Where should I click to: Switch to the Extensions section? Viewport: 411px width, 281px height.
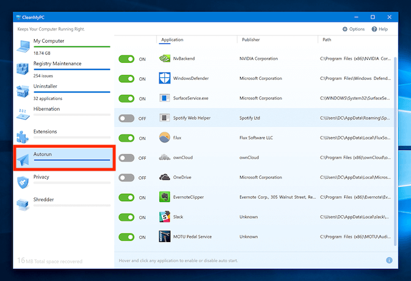click(64, 137)
